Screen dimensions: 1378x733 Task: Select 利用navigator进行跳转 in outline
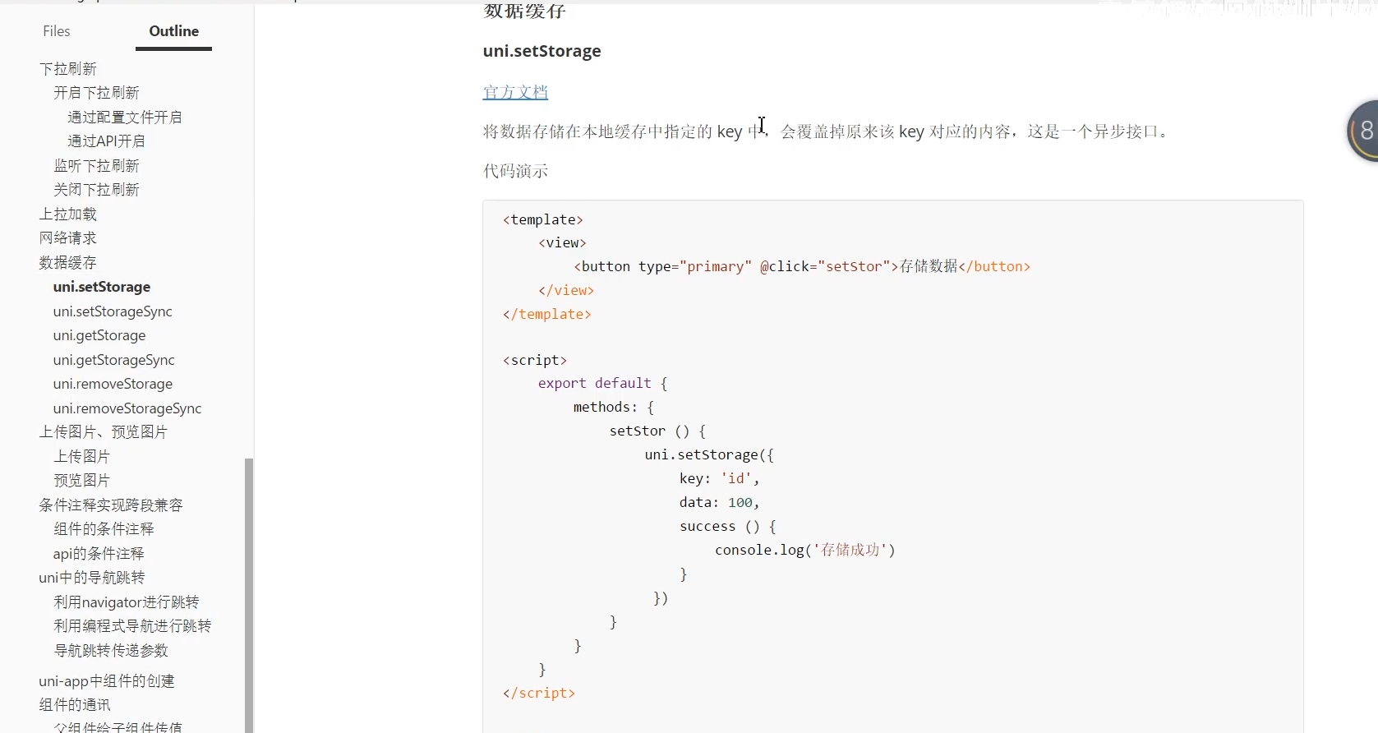pyautogui.click(x=127, y=602)
